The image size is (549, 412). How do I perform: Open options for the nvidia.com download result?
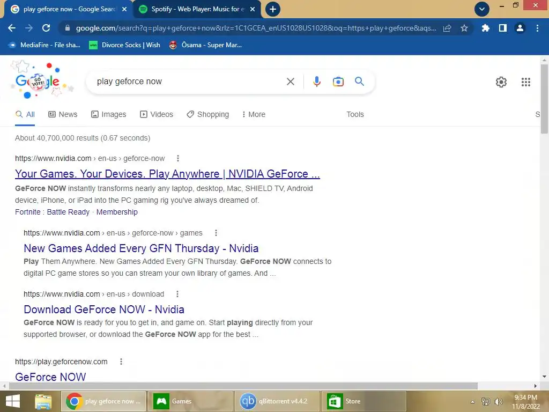(177, 294)
